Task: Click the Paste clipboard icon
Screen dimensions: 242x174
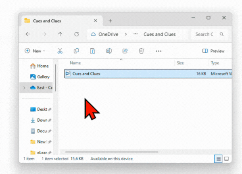Action: click(x=92, y=51)
